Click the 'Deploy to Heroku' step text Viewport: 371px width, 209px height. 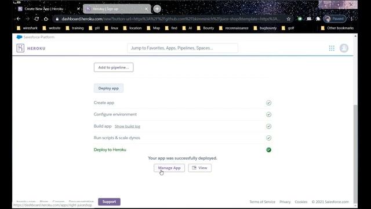(110, 150)
